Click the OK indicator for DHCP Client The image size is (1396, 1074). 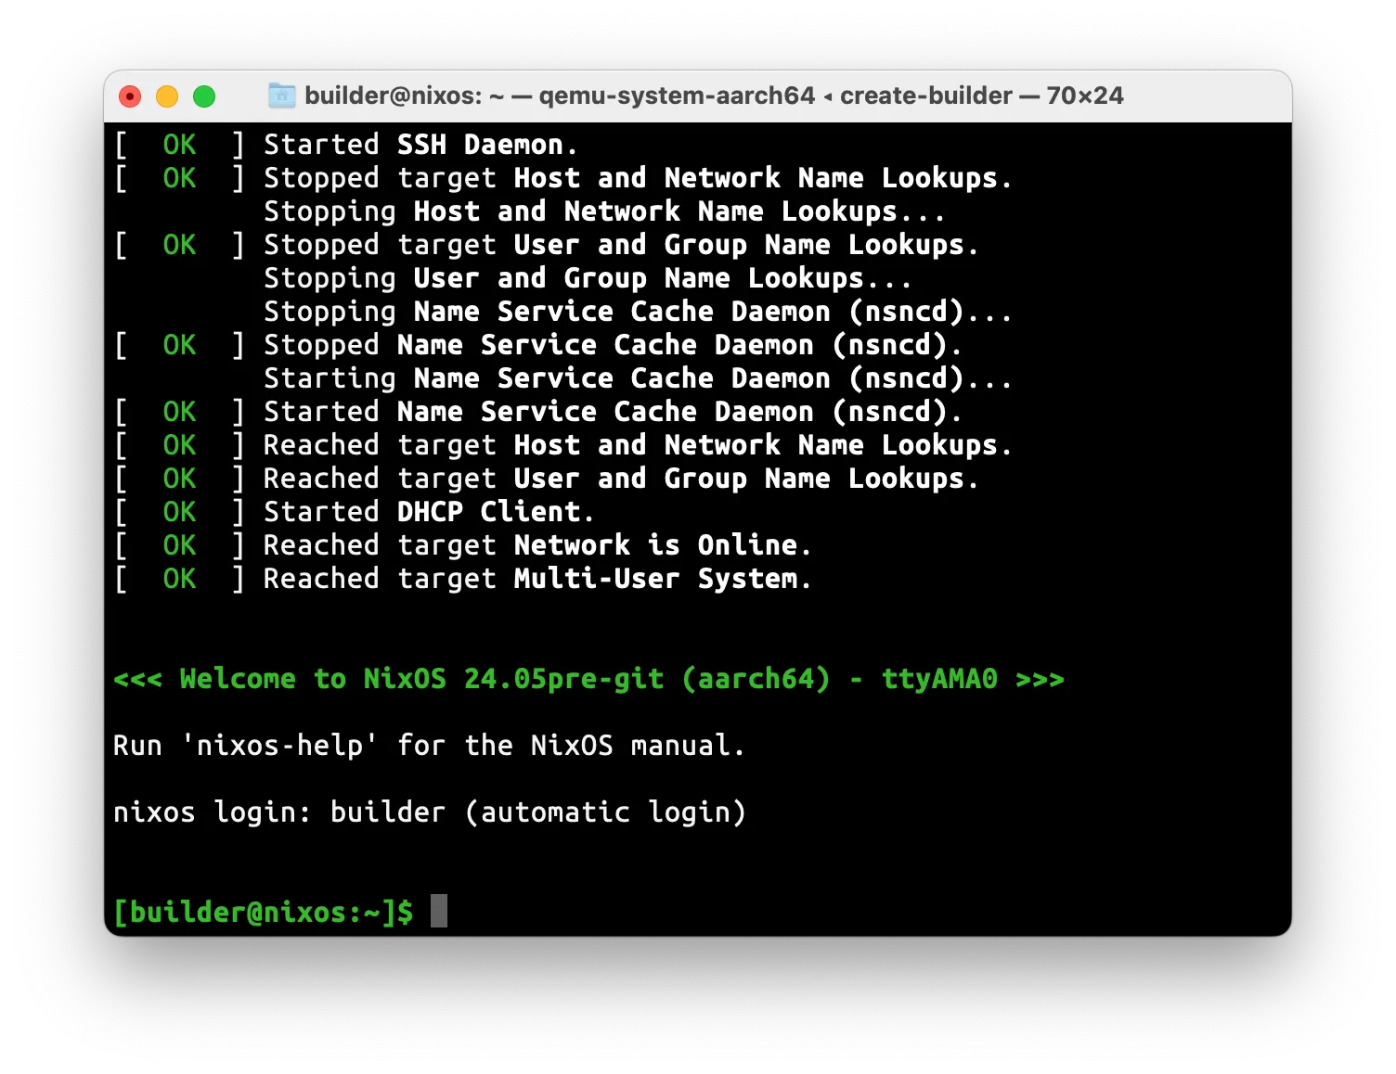pos(179,511)
